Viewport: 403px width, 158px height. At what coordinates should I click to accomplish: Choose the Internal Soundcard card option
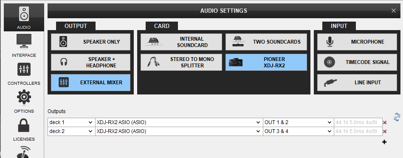(181, 42)
